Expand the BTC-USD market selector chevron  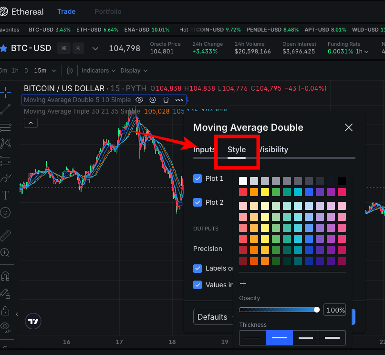(95, 49)
